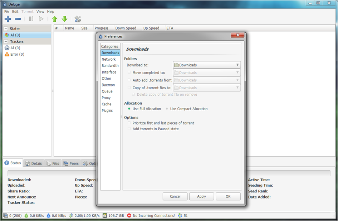
Task: Select the Cache preferences category
Action: point(110,104)
